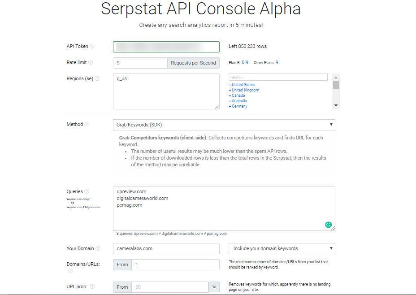Click the URL prob. help icon
Screen dimensions: 416x295
pos(92,286)
